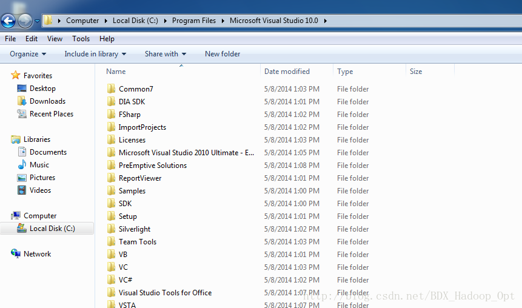Open the Organize dropdown

coord(28,54)
